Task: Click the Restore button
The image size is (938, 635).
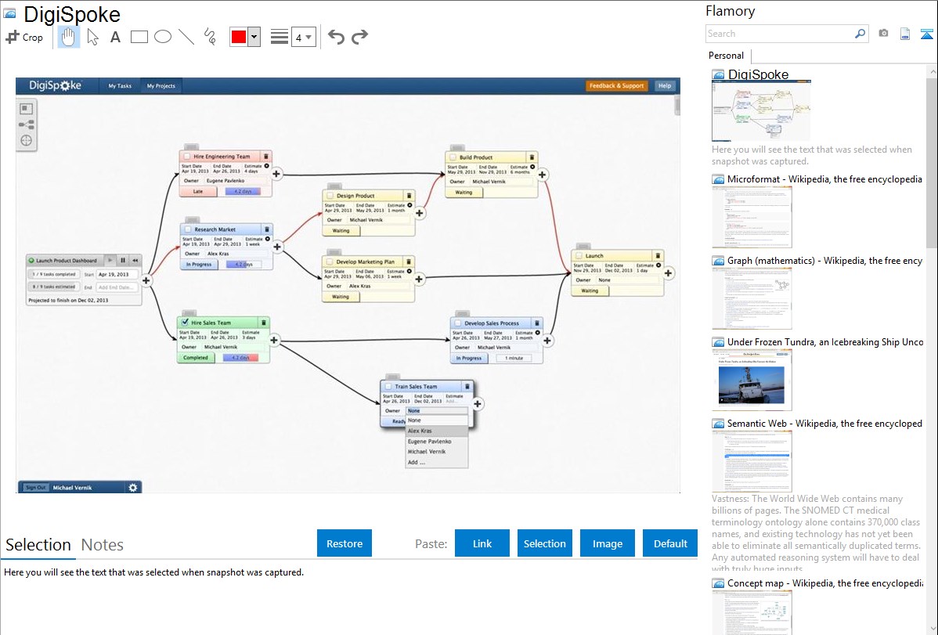Action: point(345,543)
